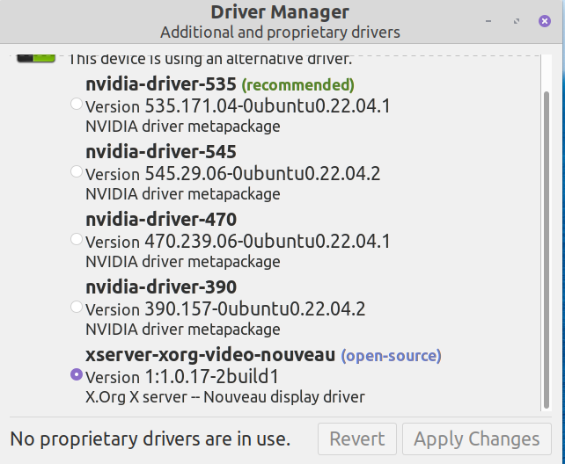Click the Driver Manager title bar text
The width and height of the screenshot is (565, 464).
tap(280, 12)
